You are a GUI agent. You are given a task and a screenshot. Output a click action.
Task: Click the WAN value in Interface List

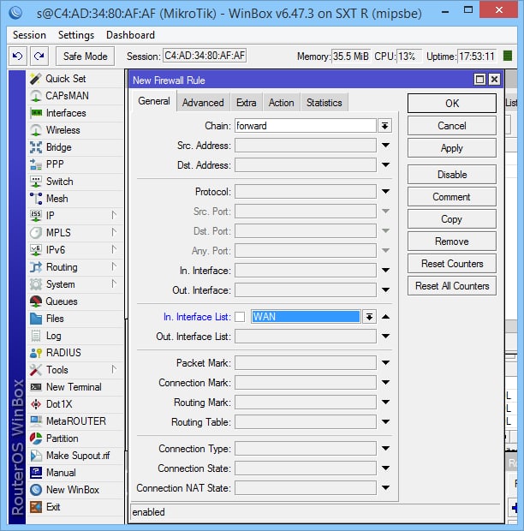point(306,317)
